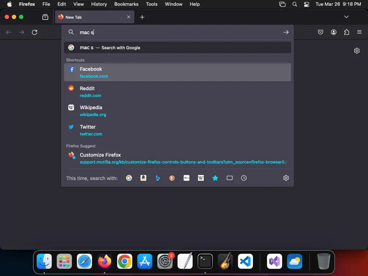Search with Google engine icon

(129, 178)
